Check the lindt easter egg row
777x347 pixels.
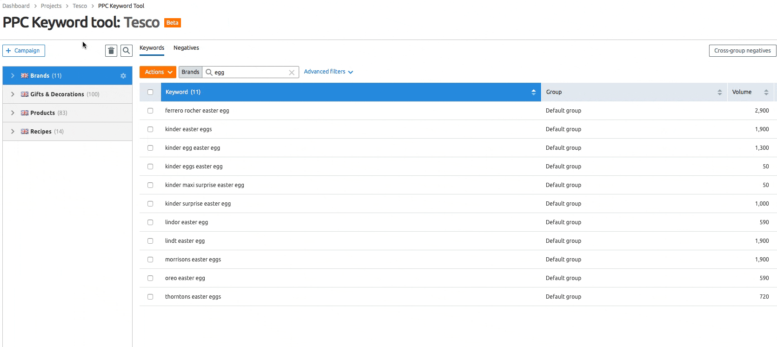point(150,241)
